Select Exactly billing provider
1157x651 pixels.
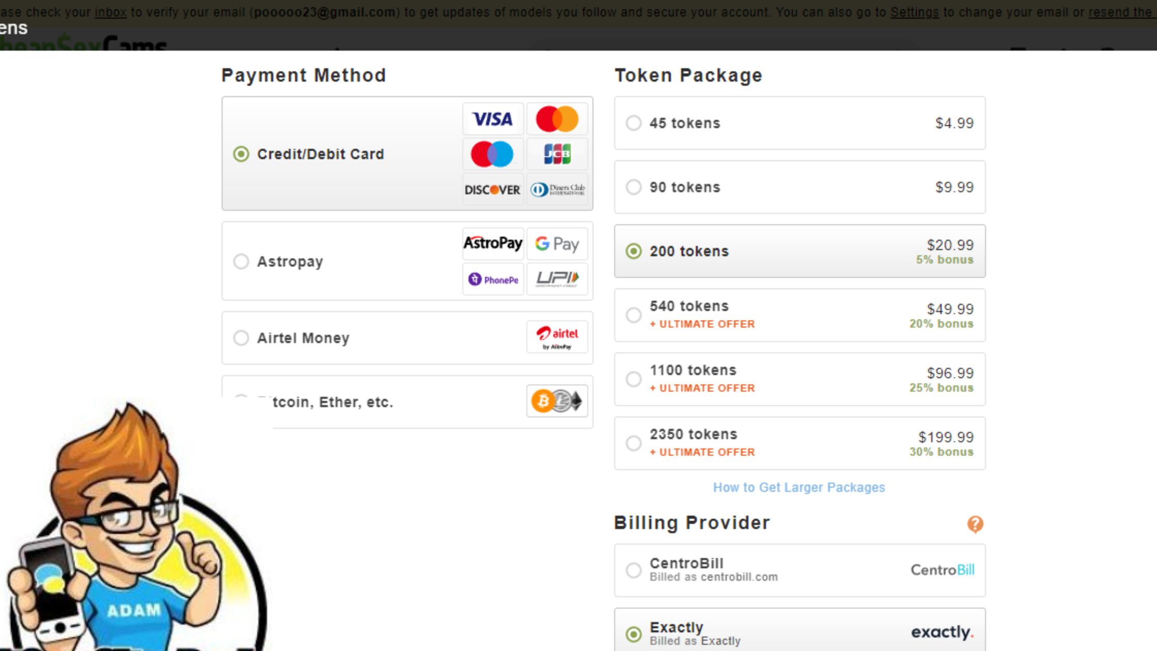coord(800,630)
